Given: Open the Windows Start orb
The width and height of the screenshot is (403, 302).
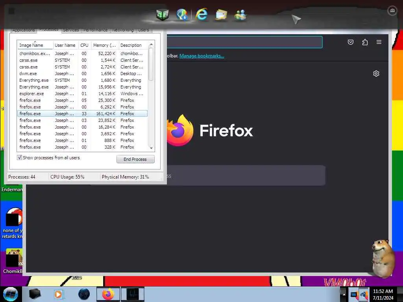Looking at the screenshot, I should point(11,294).
